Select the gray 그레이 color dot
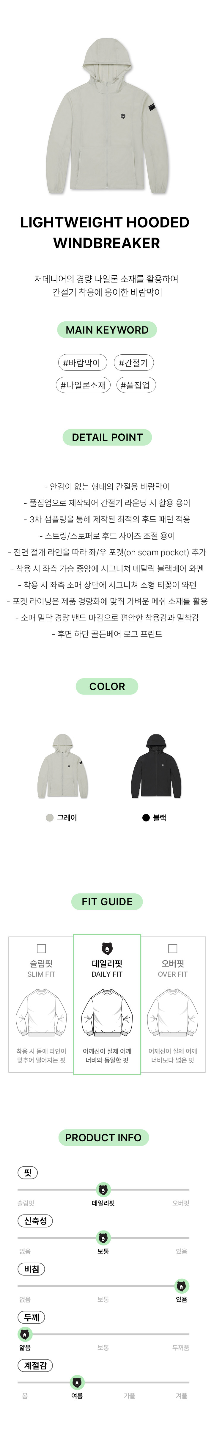Viewport: 214px width, 1433px height. tap(49, 817)
